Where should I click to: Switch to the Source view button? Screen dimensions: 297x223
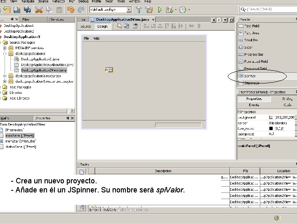tap(86, 26)
